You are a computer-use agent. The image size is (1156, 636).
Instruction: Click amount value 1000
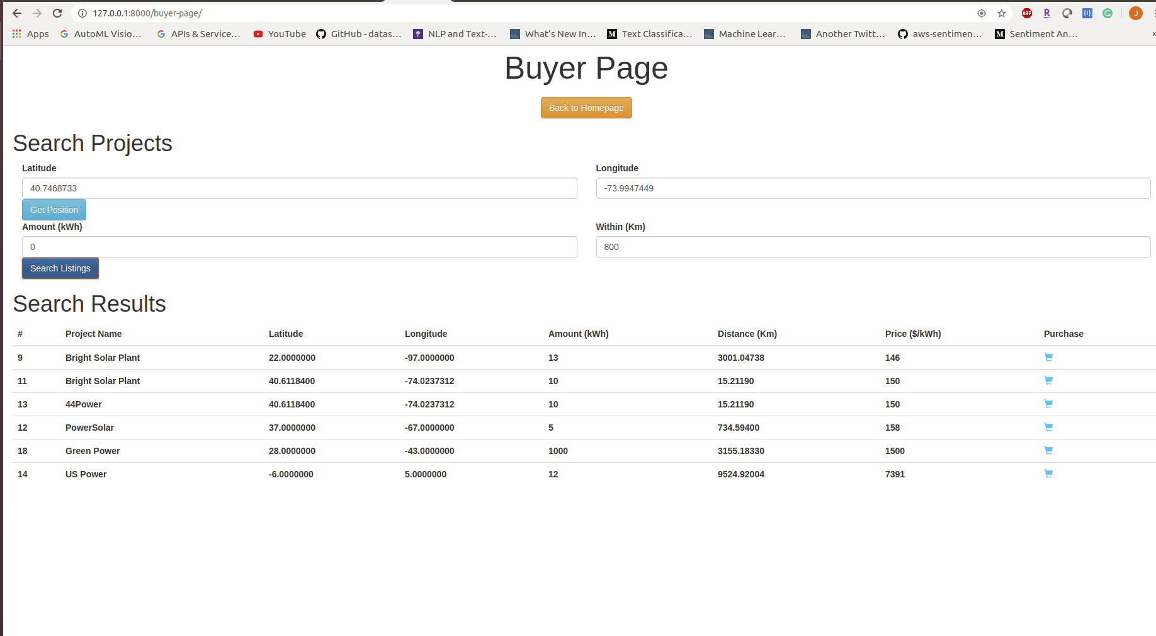[x=558, y=451]
